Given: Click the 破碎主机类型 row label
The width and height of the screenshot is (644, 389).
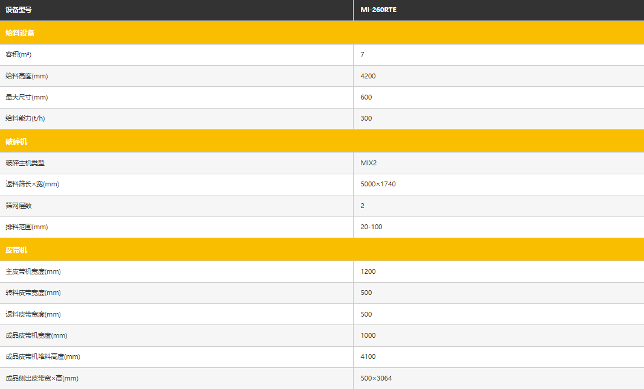Looking at the screenshot, I should [x=25, y=163].
